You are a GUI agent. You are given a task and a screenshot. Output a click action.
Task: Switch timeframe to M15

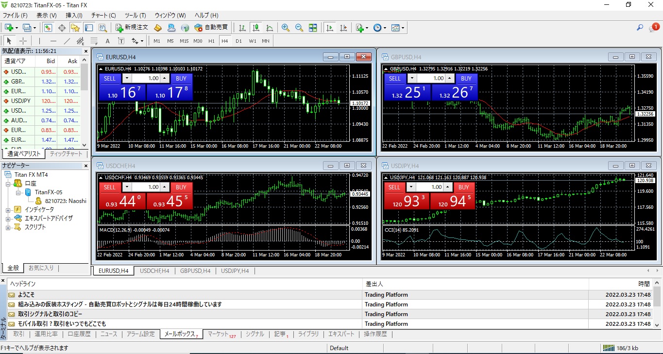(184, 41)
